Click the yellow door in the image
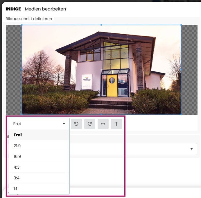 click(112, 85)
